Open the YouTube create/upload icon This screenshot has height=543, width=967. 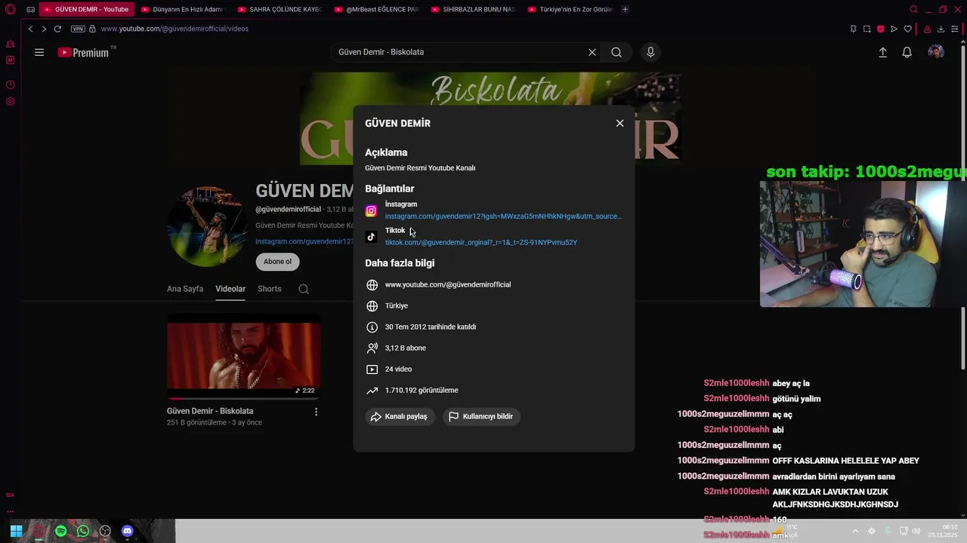(x=882, y=52)
